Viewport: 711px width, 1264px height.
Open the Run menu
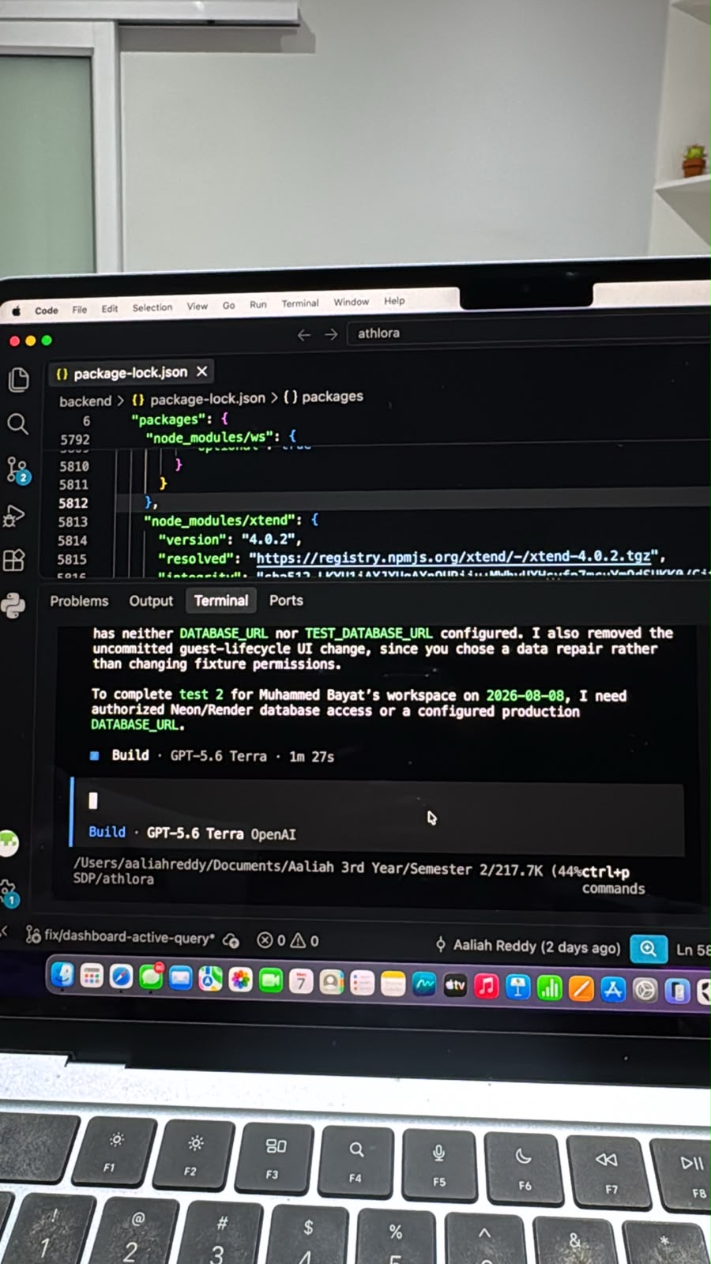coord(258,304)
